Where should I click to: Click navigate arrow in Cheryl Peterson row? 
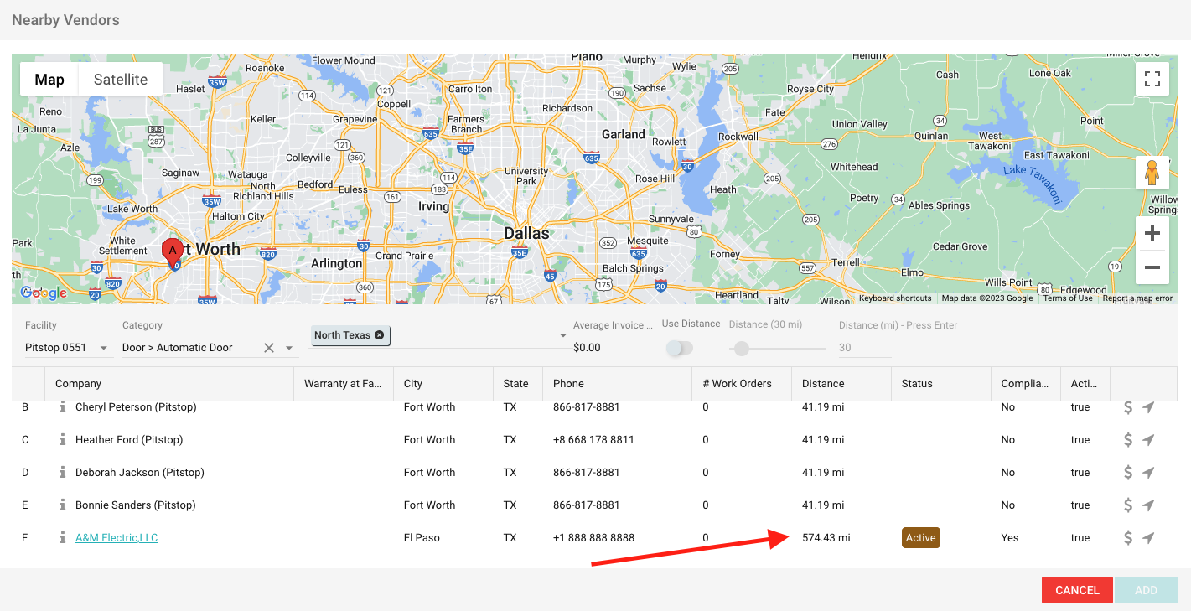tap(1148, 407)
